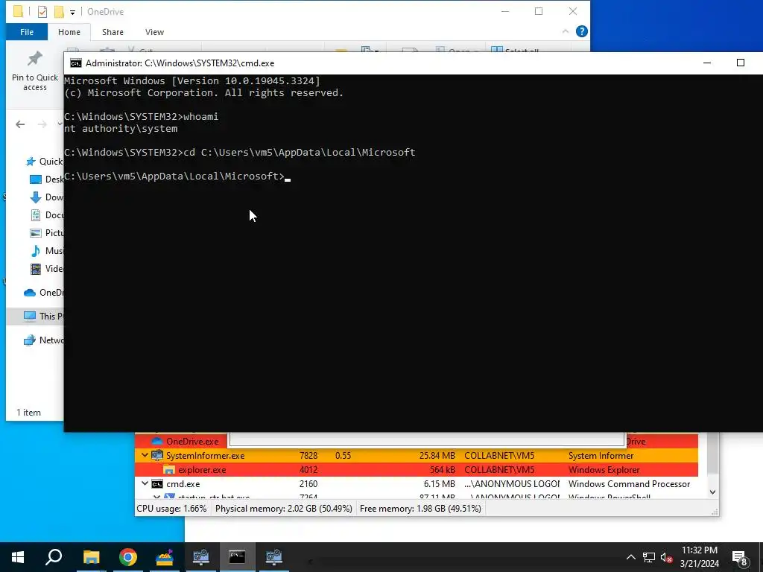Switch to first System Informer taskbar icon
Screen dimensions: 763x572
[x=201, y=557]
